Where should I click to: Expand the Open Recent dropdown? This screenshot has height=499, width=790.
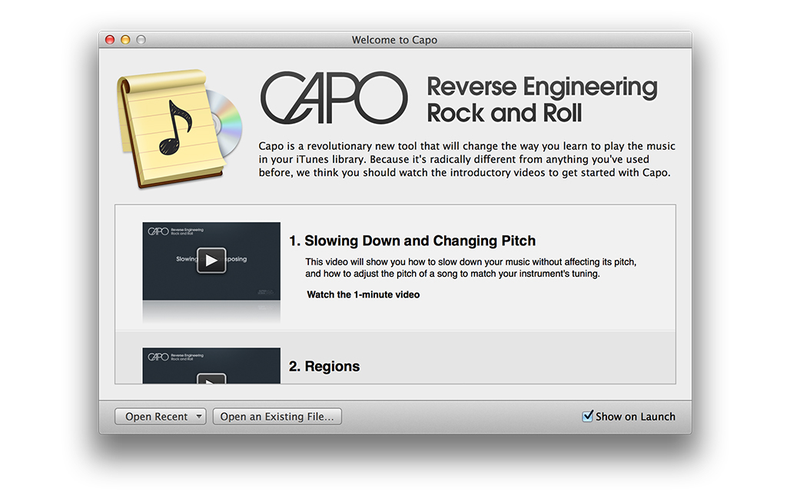160,416
